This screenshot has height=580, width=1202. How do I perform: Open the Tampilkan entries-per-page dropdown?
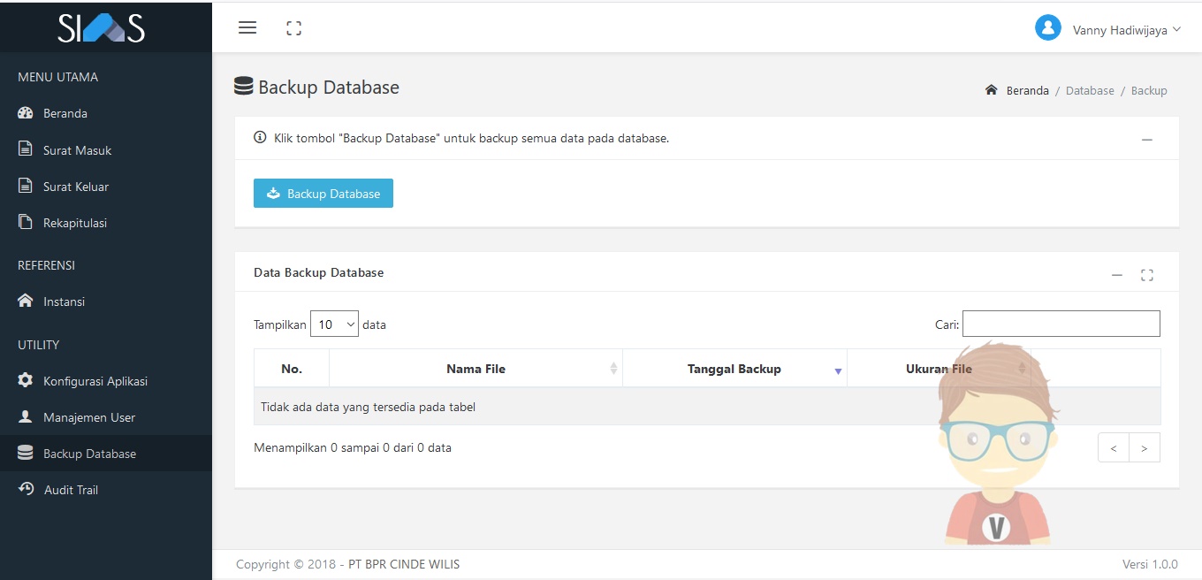coord(334,324)
